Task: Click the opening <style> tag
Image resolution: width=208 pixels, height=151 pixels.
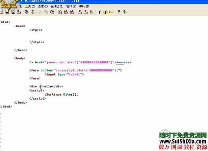Action: 36,30
